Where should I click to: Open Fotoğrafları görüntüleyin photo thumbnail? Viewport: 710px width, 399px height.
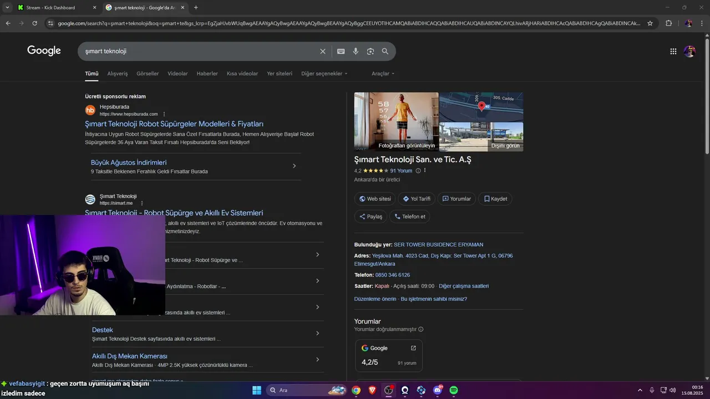click(397, 122)
